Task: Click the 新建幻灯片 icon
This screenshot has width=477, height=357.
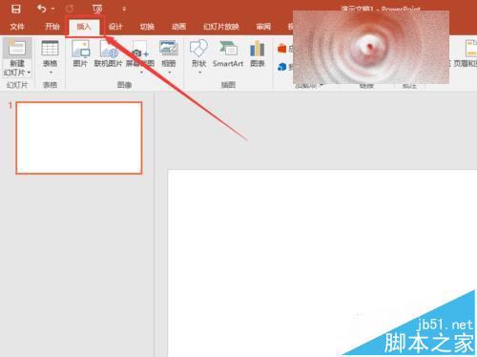Action: 17,48
